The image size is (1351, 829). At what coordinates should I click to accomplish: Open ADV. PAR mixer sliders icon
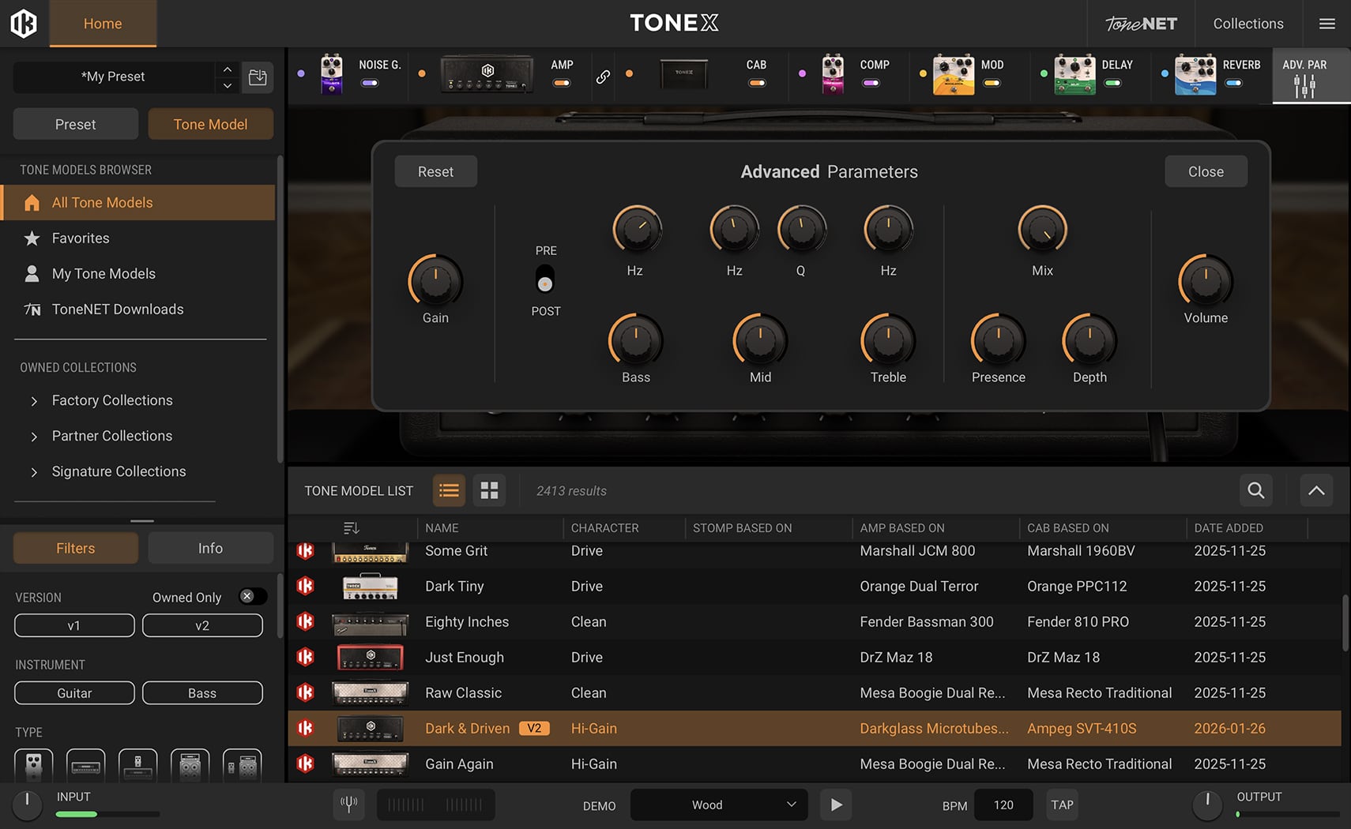tap(1304, 85)
